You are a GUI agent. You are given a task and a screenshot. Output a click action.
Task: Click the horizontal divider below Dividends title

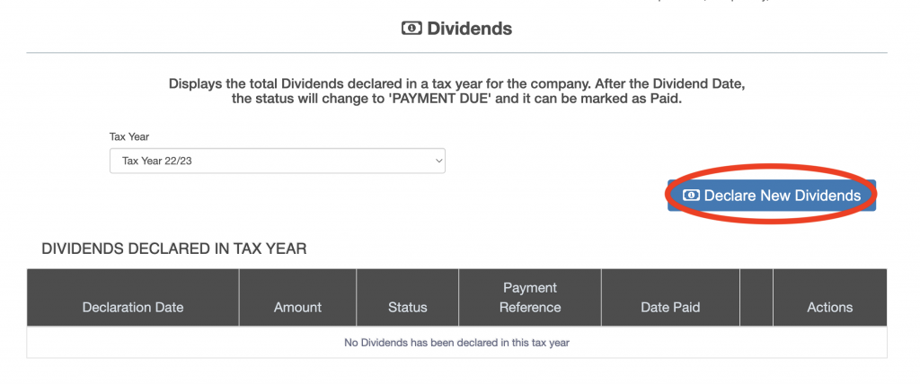coord(456,53)
